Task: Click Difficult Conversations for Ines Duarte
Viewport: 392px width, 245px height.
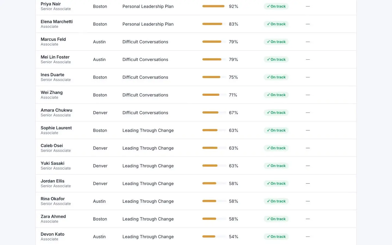Action: pyautogui.click(x=145, y=77)
